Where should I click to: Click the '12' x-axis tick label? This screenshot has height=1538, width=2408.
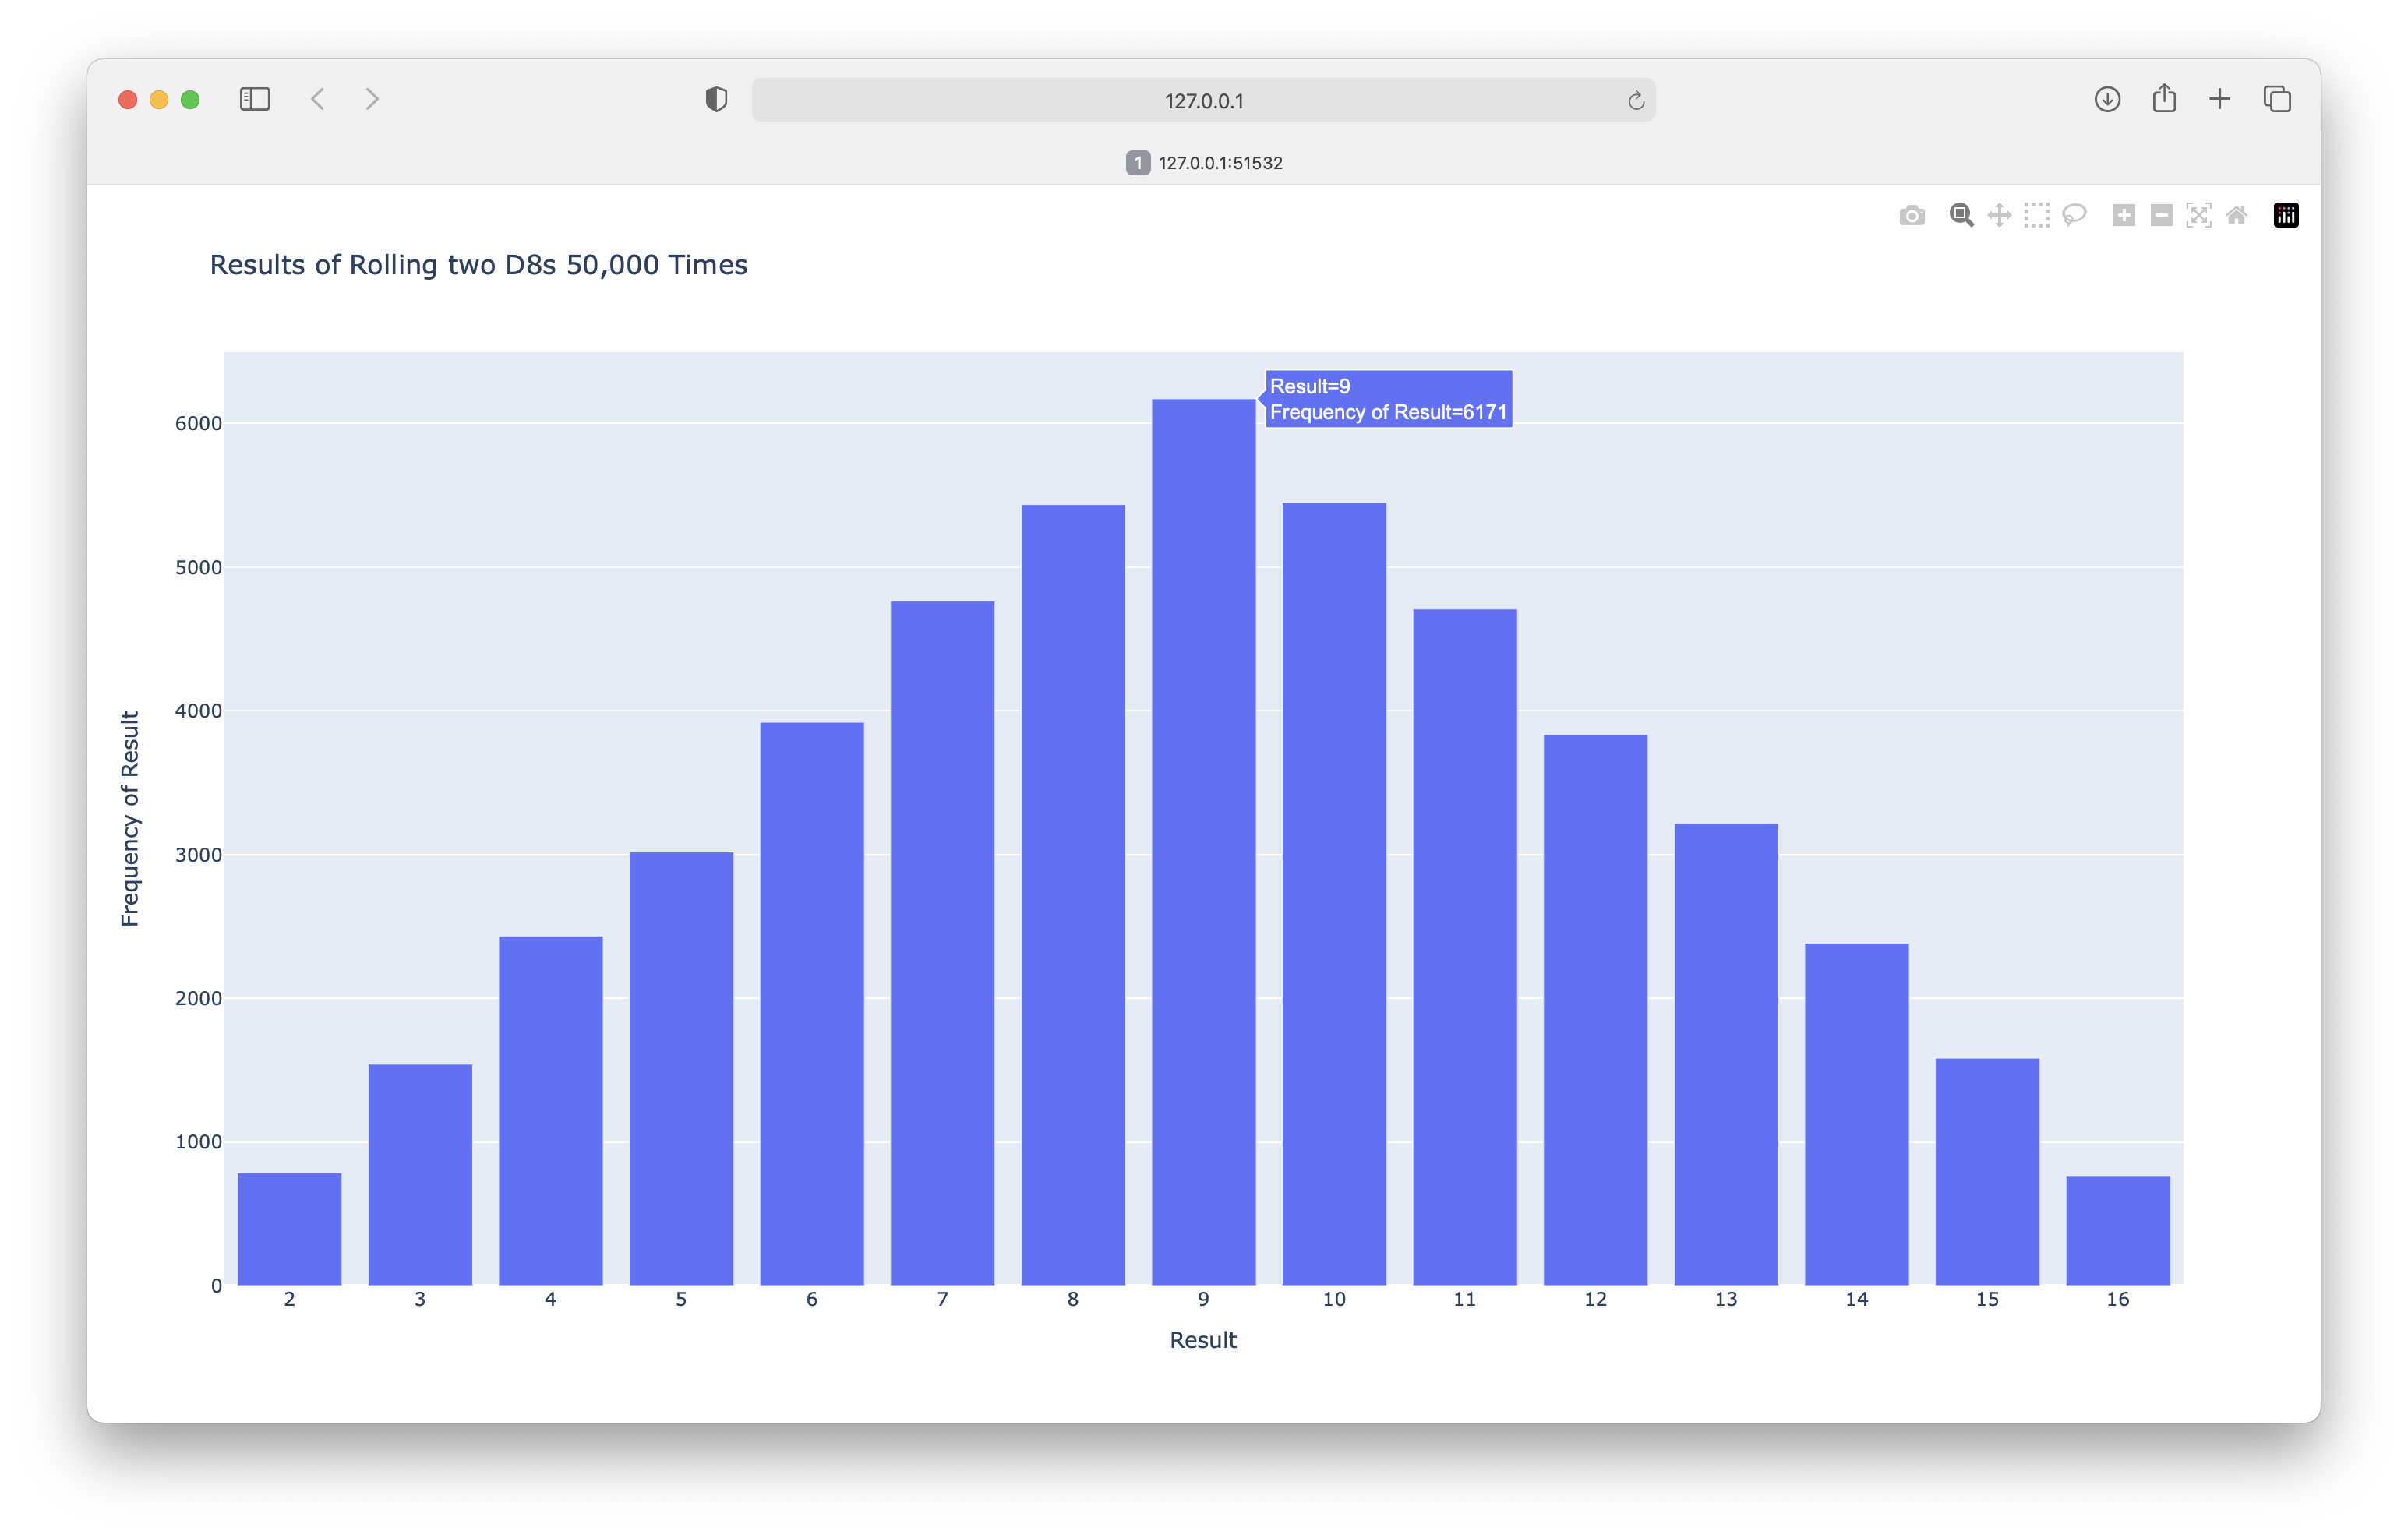1596,1299
